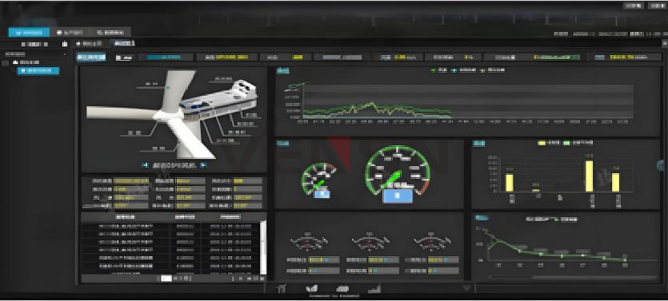Click the small icon beside left panel title
Image resolution: width=668 pixels, height=301 pixels.
(65, 44)
